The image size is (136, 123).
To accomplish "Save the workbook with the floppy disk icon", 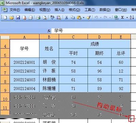I will click(18, 17).
